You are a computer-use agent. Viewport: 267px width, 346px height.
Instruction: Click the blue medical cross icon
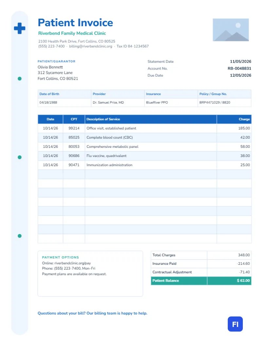point(20,28)
